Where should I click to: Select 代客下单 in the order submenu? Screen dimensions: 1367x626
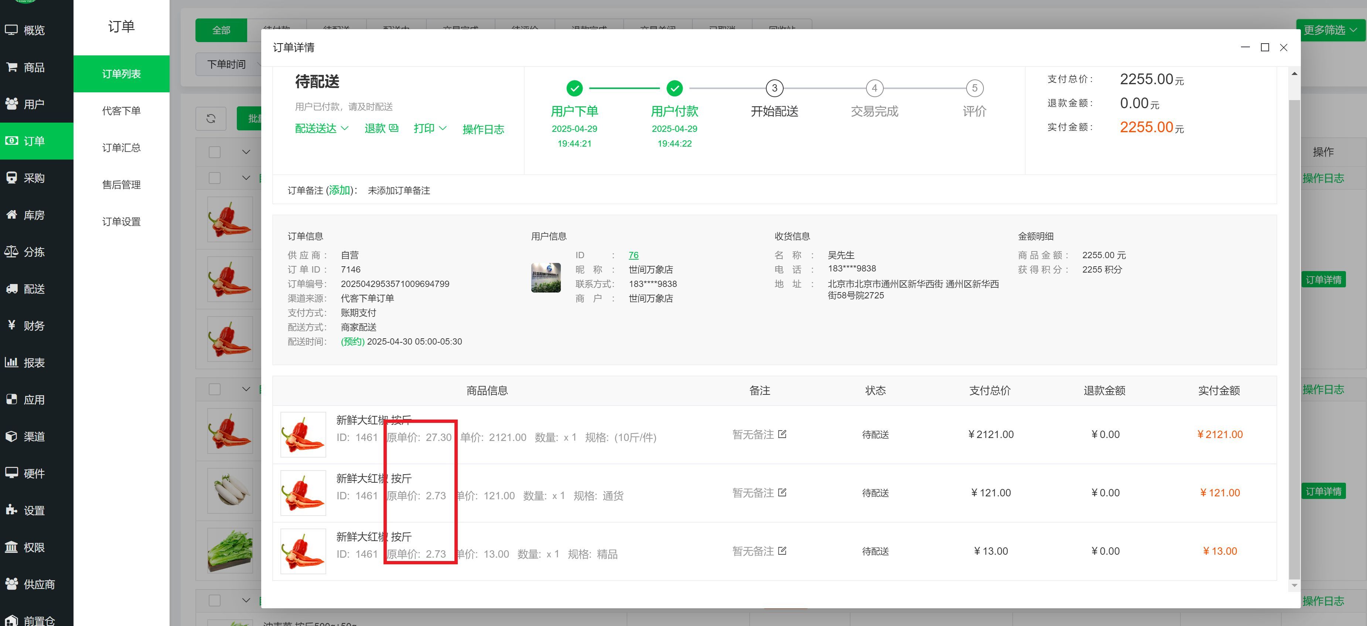point(121,111)
